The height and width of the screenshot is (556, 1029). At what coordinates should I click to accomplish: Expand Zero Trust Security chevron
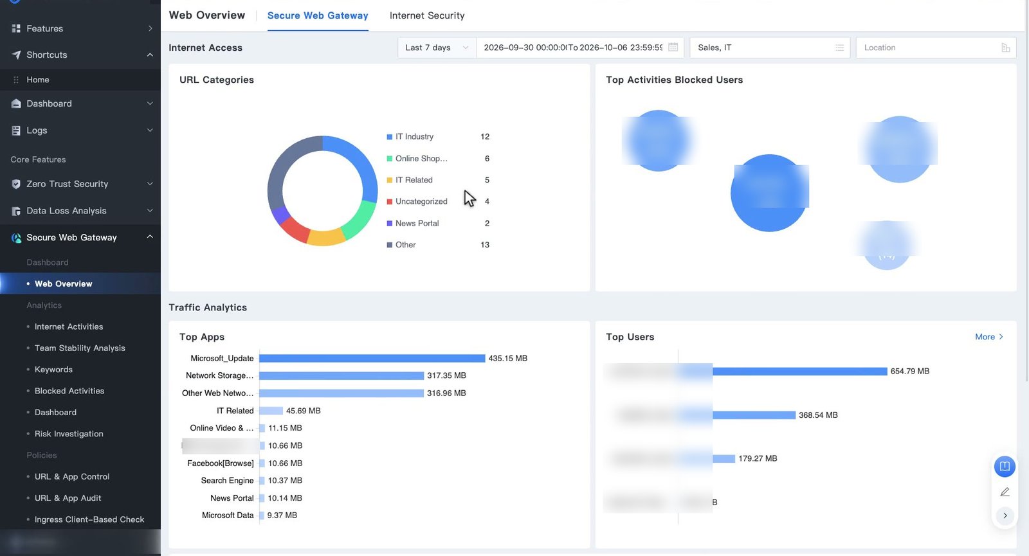[x=150, y=184]
